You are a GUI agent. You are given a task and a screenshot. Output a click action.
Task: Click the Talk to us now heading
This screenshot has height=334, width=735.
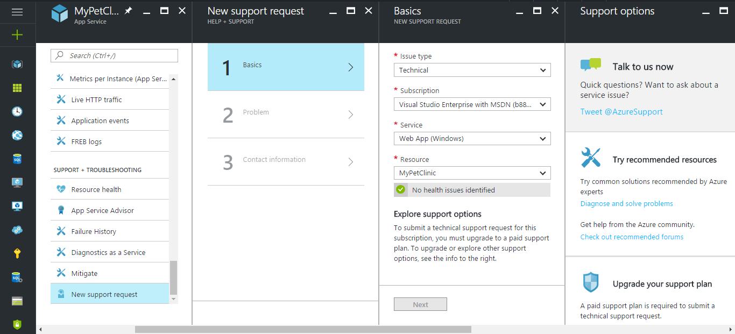coord(643,67)
